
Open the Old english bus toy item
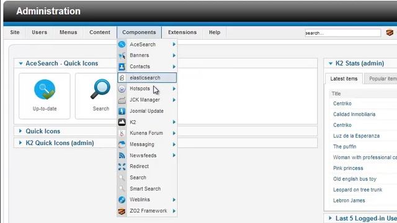[x=355, y=179]
